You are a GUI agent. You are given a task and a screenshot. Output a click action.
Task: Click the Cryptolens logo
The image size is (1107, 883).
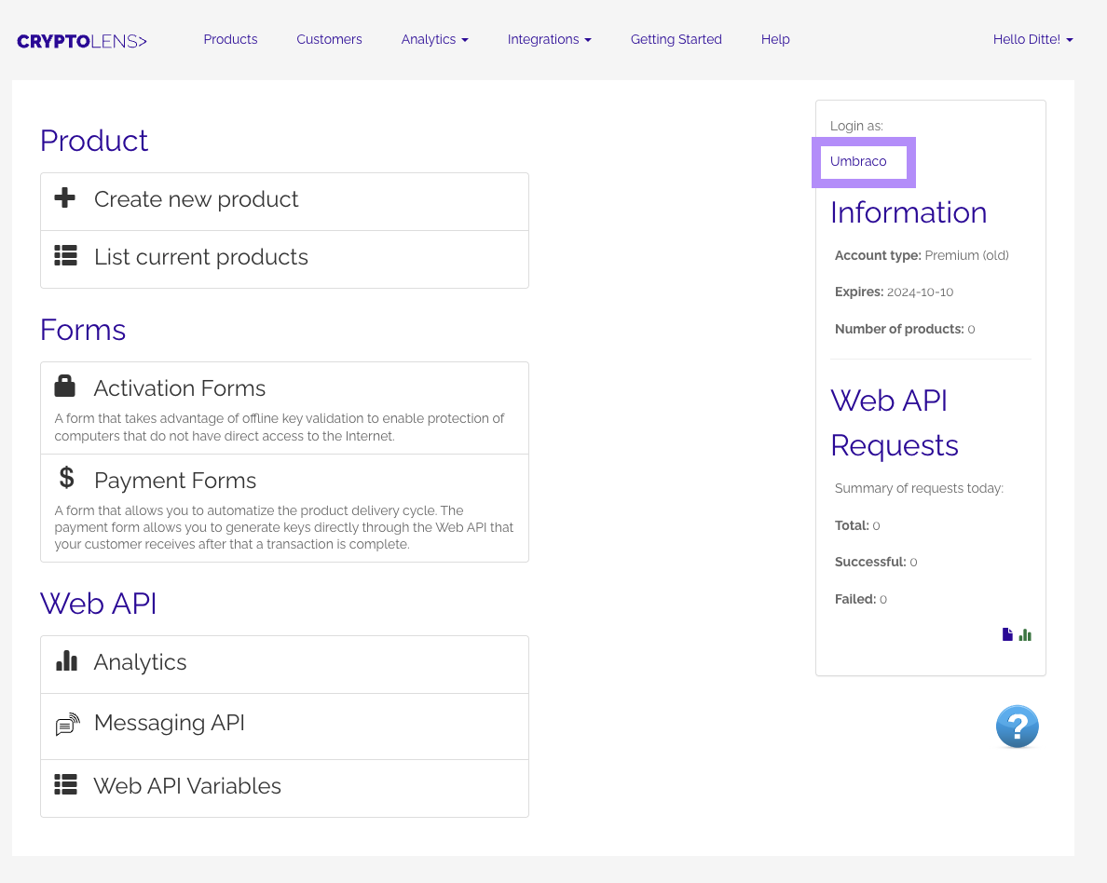(82, 41)
